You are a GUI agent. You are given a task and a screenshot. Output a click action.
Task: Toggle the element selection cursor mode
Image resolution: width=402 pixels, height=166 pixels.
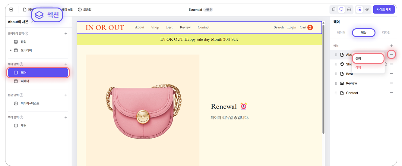click(x=359, y=10)
